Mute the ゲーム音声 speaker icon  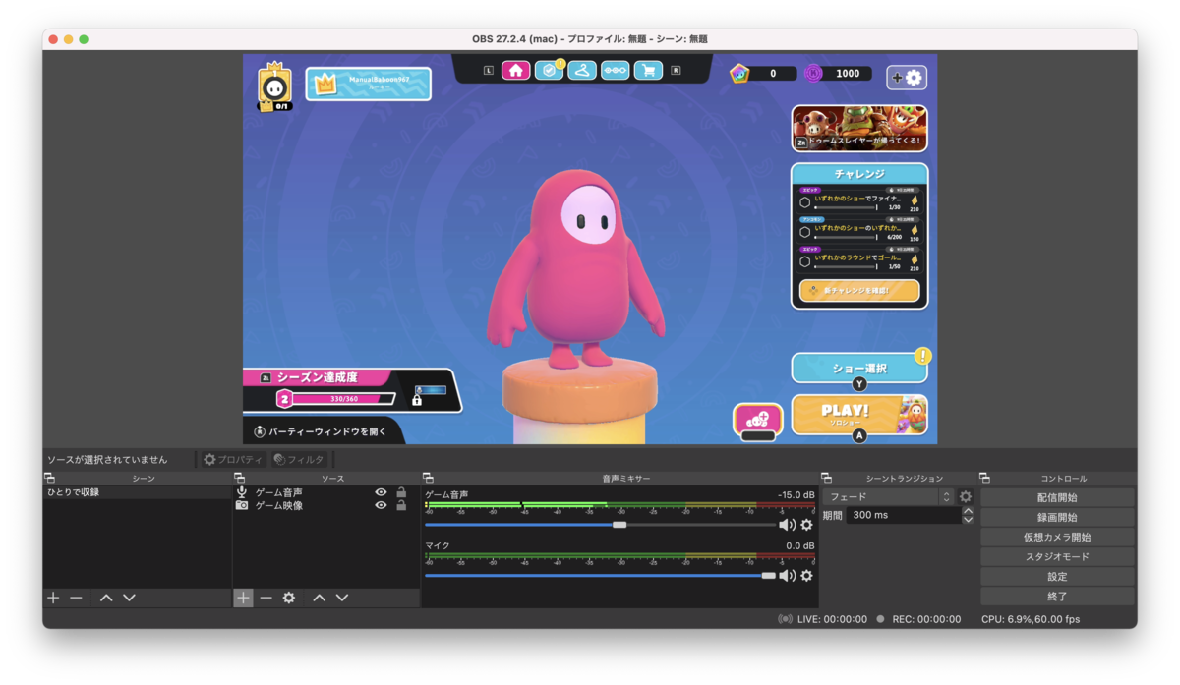point(787,525)
